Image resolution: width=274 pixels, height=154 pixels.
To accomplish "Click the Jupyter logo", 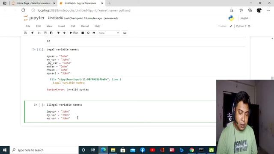I will click(x=34, y=18).
